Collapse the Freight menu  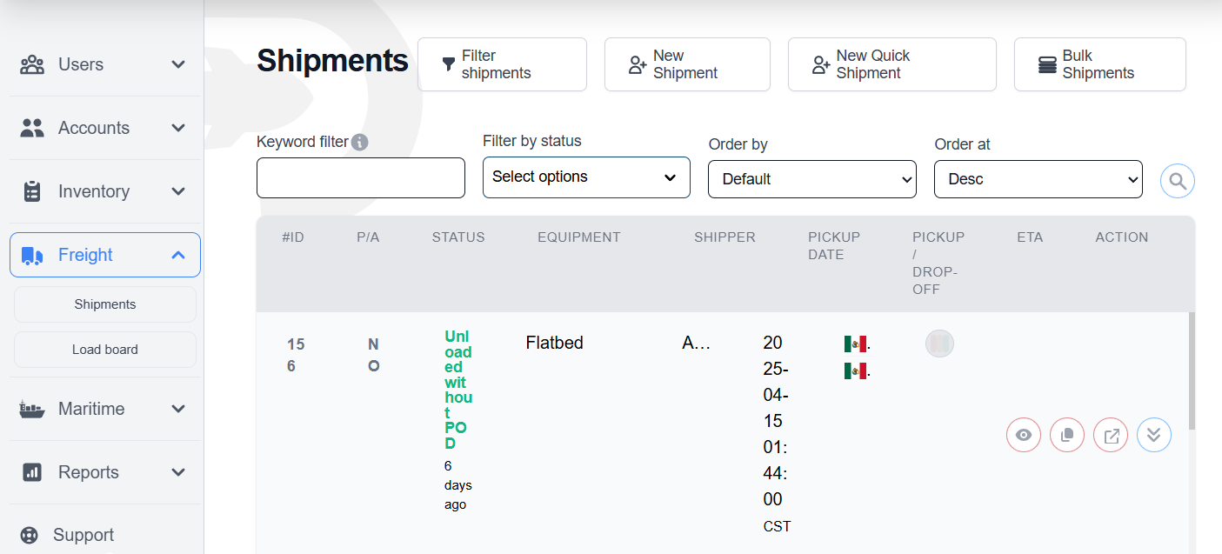click(x=177, y=255)
